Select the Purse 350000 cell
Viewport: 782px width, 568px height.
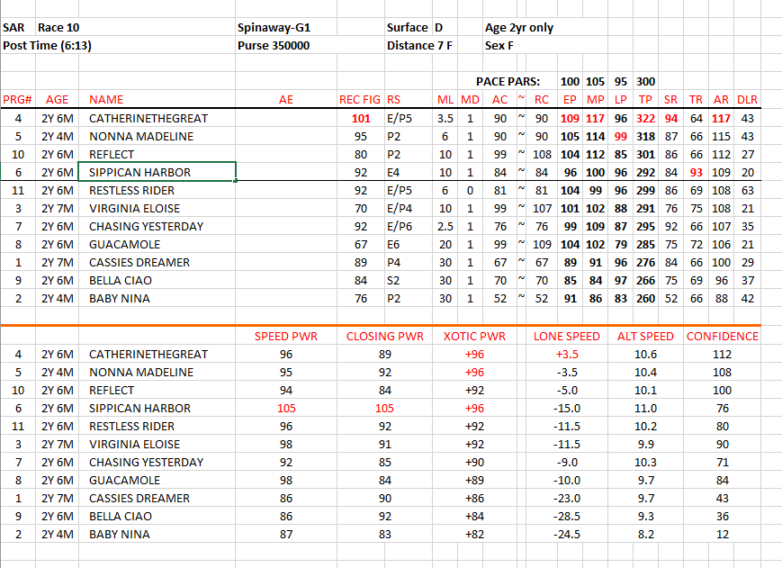pyautogui.click(x=274, y=45)
